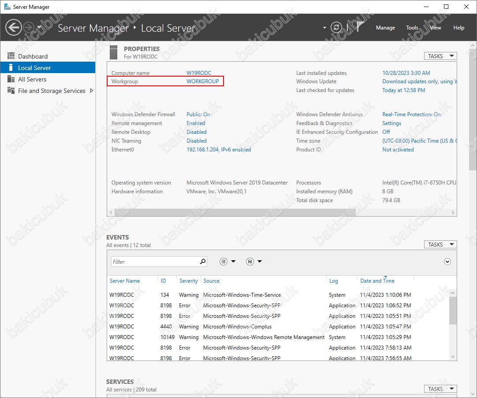This screenshot has height=398, width=477.
Task: Go back with the navigation arrow
Action: pyautogui.click(x=13, y=28)
